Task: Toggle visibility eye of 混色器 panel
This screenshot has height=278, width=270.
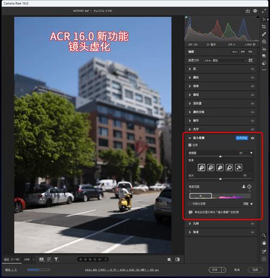Action: [x=253, y=103]
